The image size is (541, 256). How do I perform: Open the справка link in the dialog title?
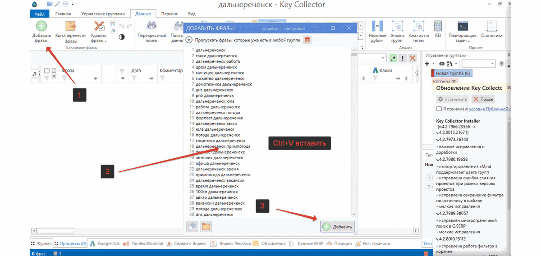[270, 28]
